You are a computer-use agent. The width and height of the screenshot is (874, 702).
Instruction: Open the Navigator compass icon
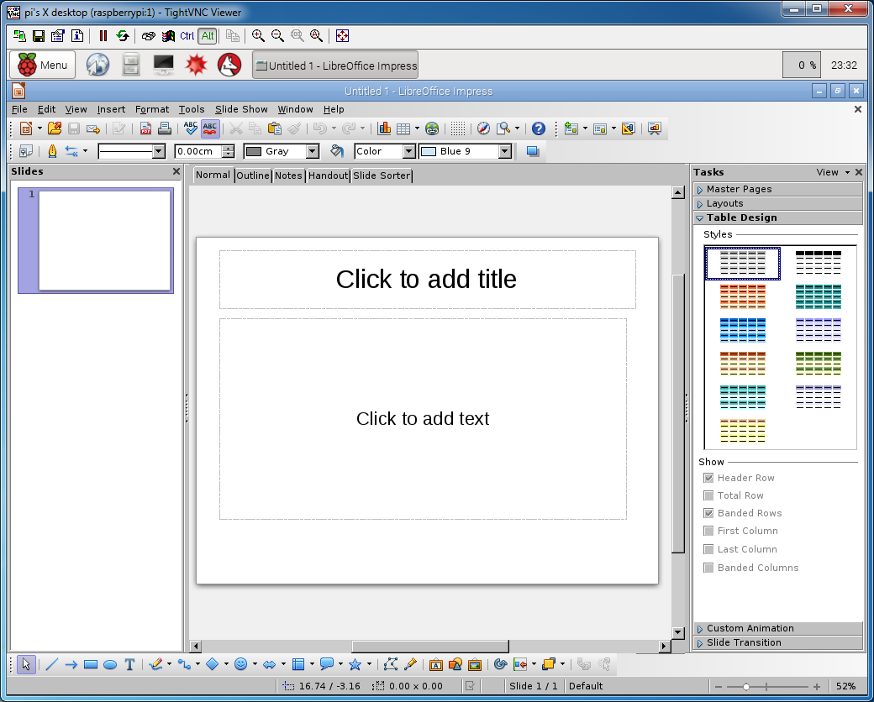coord(483,128)
